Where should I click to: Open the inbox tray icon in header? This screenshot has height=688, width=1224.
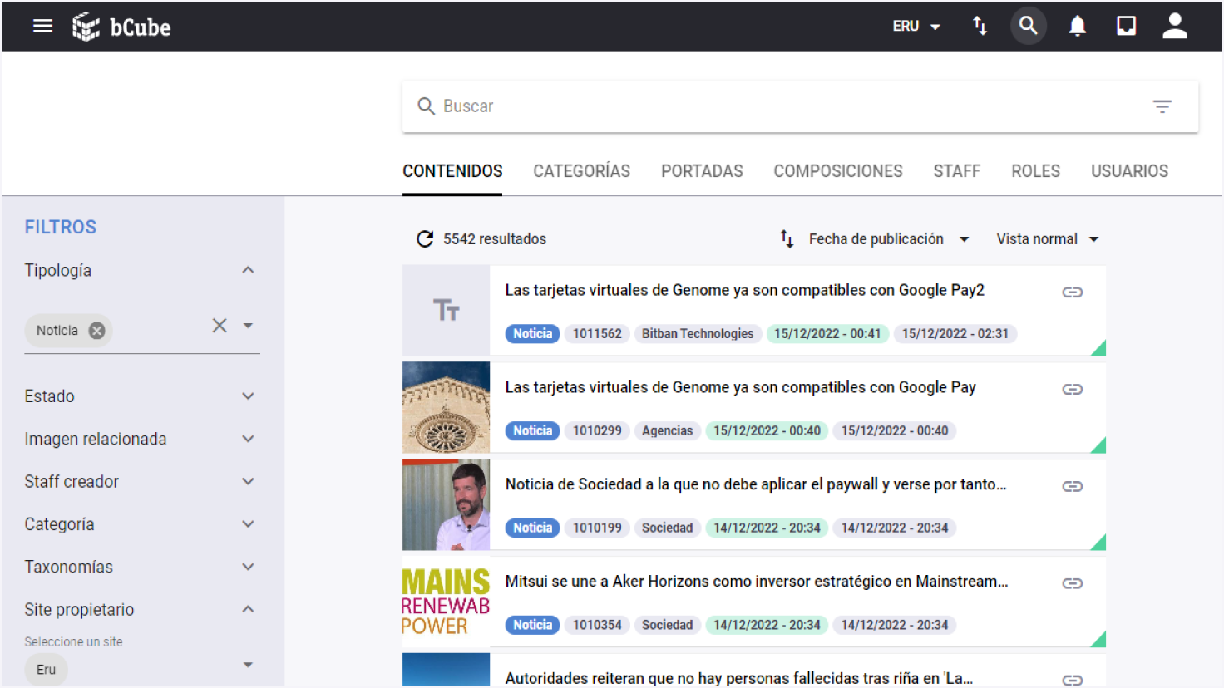(1126, 26)
